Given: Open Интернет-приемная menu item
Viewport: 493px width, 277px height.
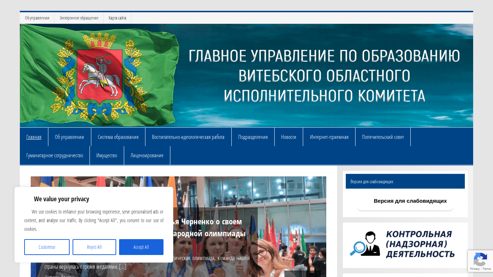Looking at the screenshot, I should coord(329,137).
